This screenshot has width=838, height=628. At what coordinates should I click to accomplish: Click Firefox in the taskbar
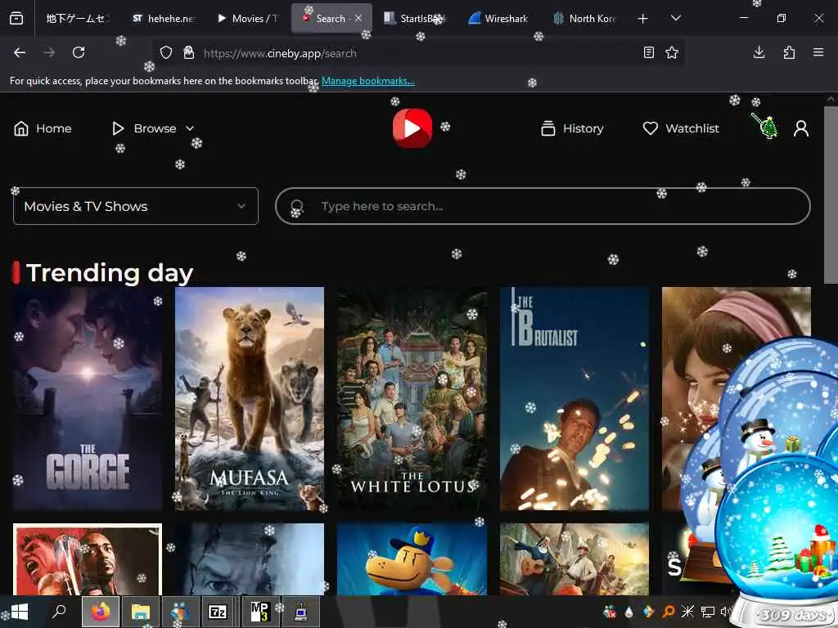101,612
